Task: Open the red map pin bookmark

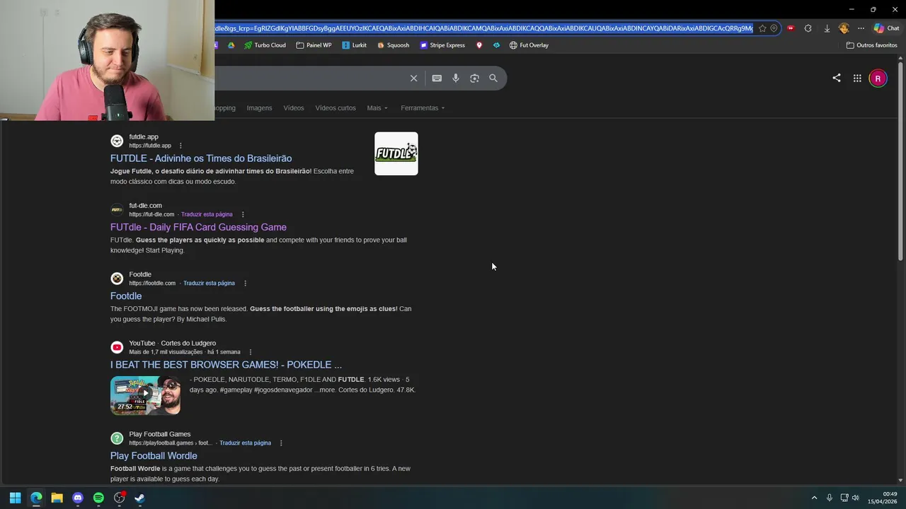Action: 479,45
